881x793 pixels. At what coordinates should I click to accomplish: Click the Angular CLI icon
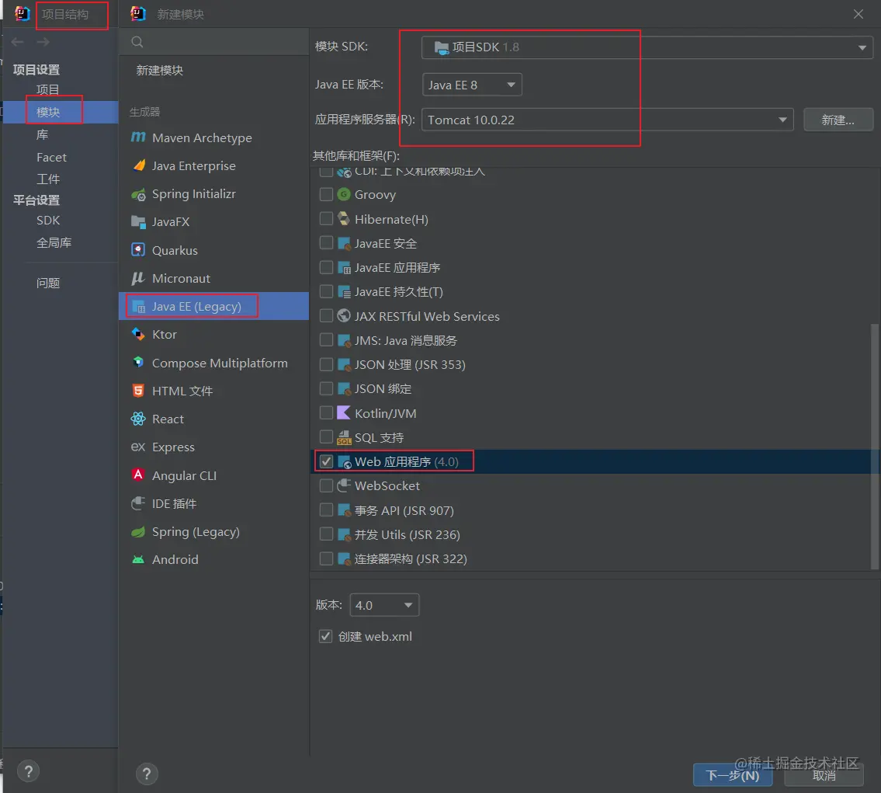(x=138, y=475)
